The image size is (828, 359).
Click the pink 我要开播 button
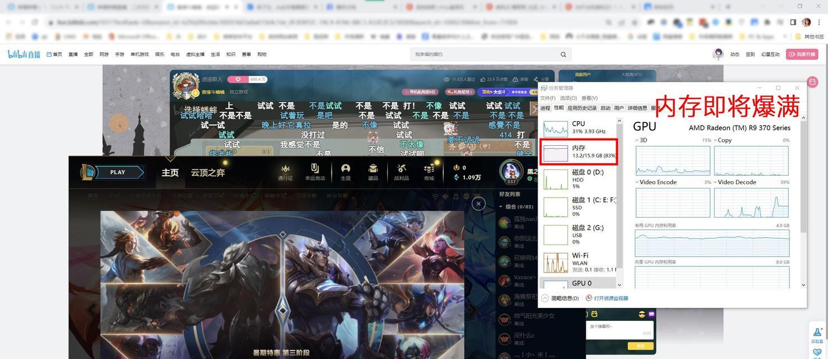(x=802, y=54)
